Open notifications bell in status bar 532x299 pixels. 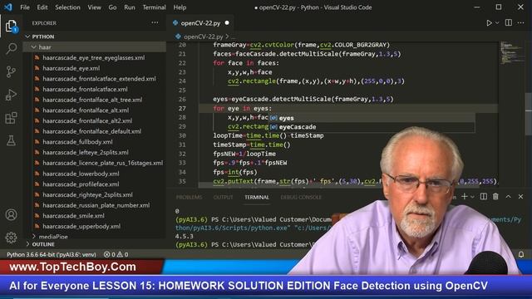coord(521,254)
